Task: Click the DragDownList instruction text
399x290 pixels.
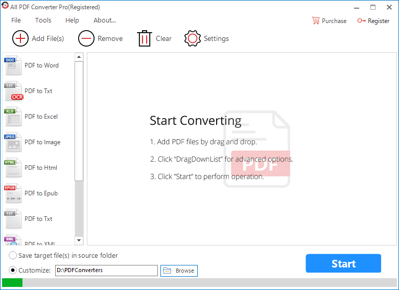Action: click(222, 159)
